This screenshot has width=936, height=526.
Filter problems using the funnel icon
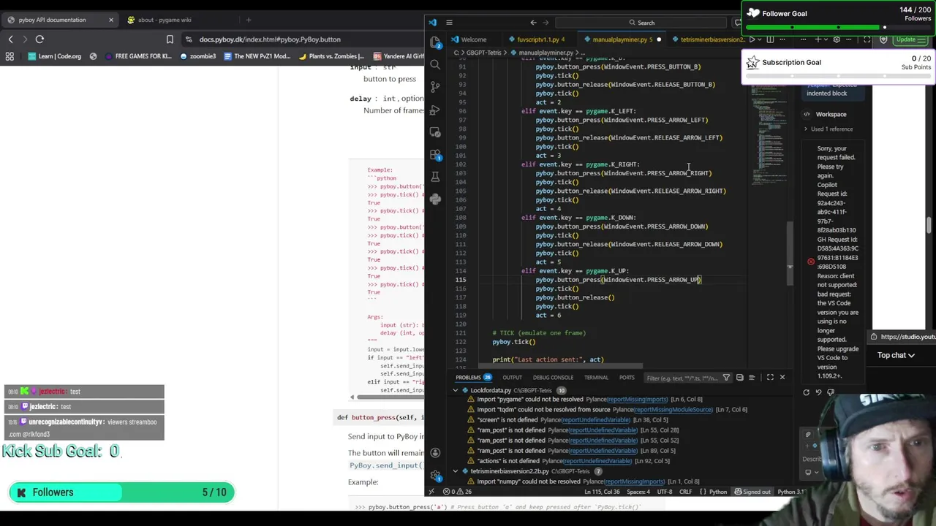[726, 378]
